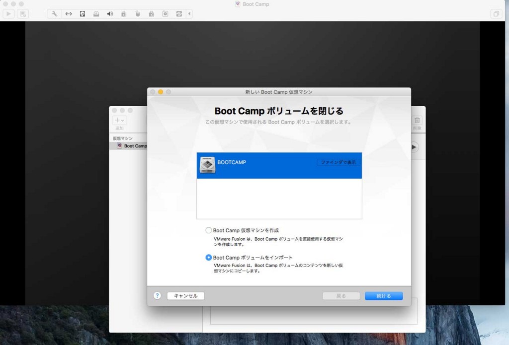Click the USB device toolbar icon

pyautogui.click(x=124, y=13)
